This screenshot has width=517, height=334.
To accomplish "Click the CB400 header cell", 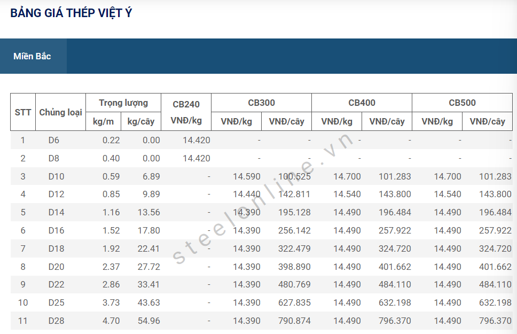I will (362, 103).
